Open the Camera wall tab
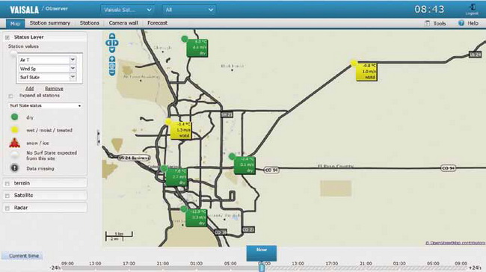Screen dimensions: 486x272 tap(123, 23)
